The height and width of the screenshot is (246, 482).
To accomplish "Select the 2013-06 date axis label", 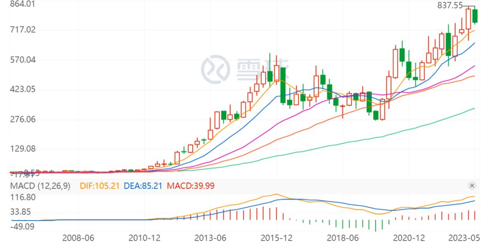I will [x=210, y=237].
